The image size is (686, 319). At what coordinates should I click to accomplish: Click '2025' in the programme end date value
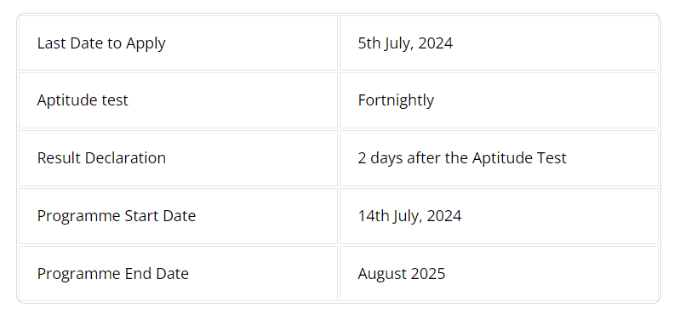coord(427,274)
